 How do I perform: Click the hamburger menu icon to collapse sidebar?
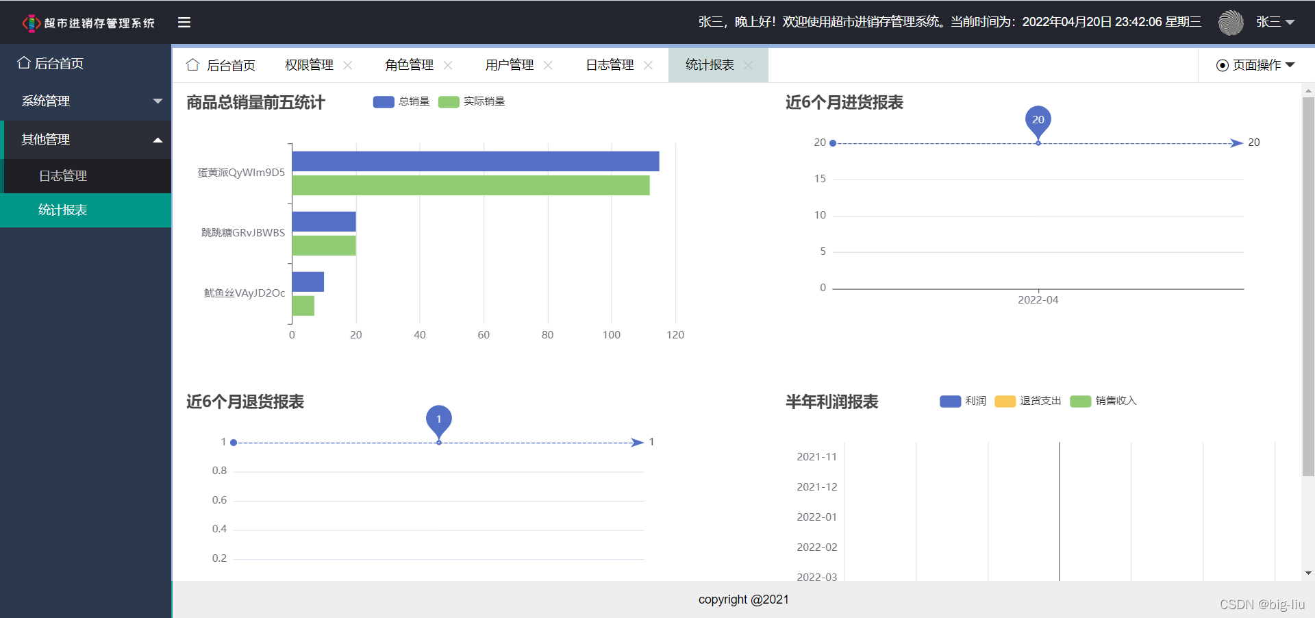(x=184, y=22)
